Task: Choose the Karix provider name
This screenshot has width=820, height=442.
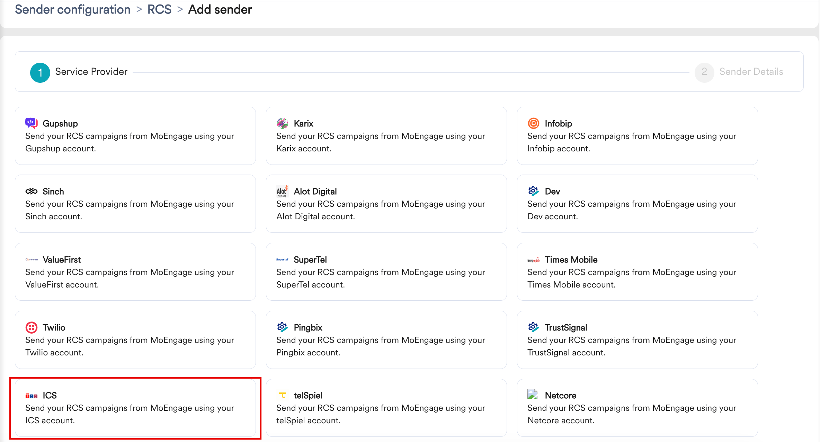Action: click(303, 123)
